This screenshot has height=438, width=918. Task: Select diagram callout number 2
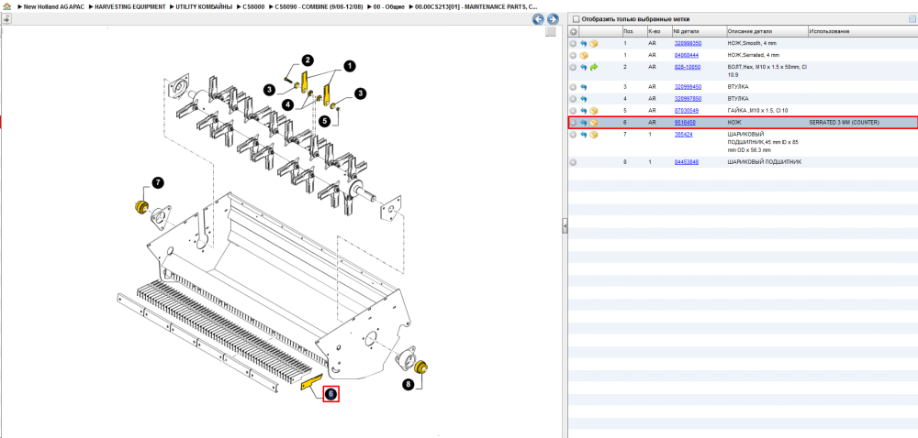308,60
